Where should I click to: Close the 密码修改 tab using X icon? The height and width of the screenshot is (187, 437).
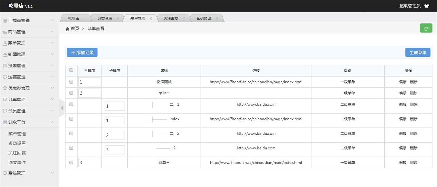click(217, 18)
